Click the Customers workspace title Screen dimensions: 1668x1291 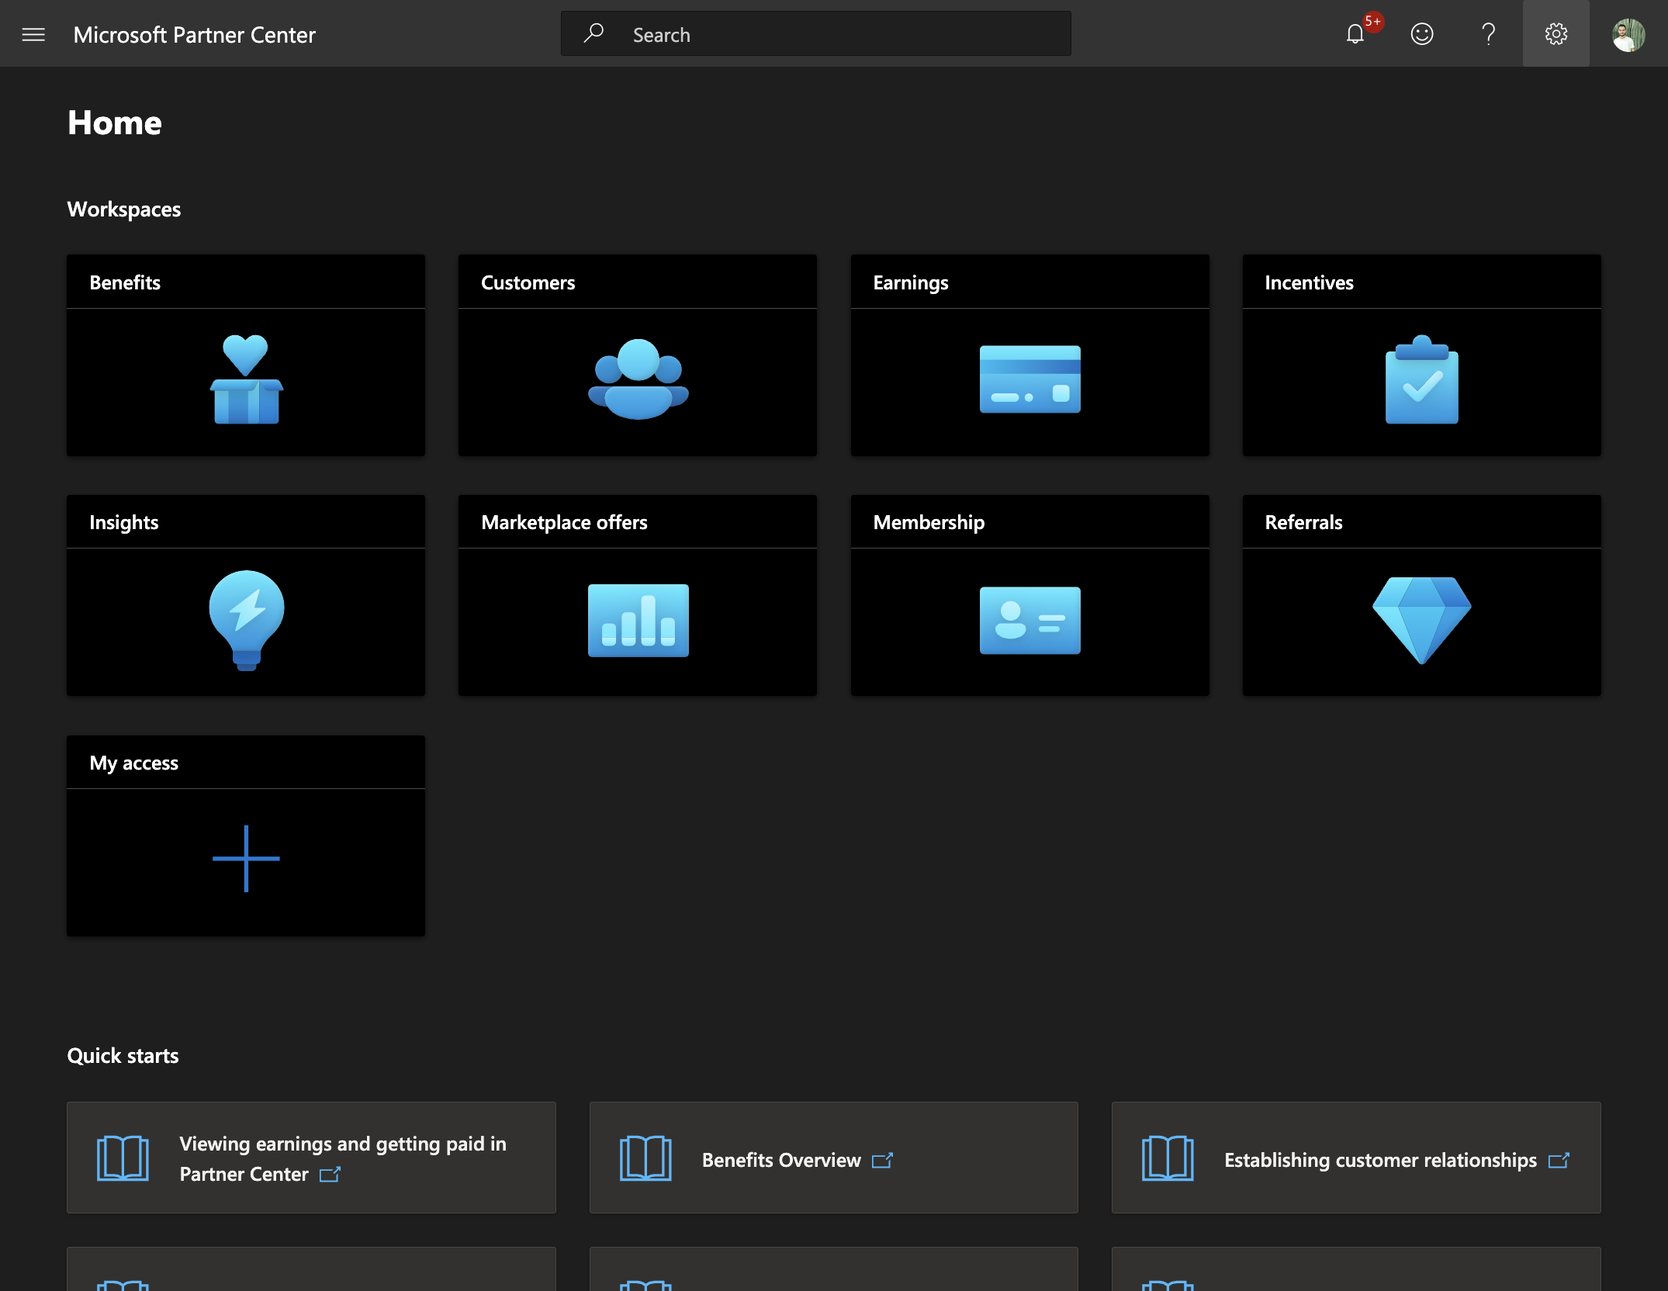[528, 282]
